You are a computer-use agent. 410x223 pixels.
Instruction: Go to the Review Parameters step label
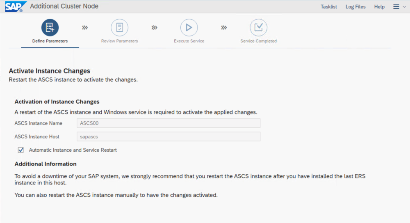pyautogui.click(x=119, y=41)
